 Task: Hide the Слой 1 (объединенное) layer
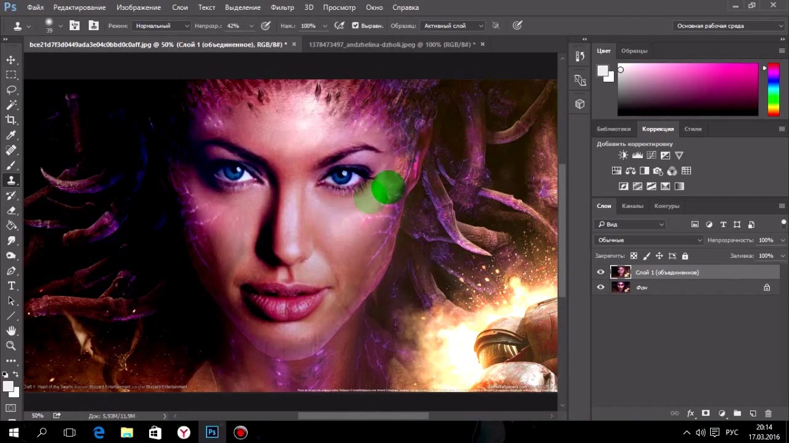pos(600,272)
